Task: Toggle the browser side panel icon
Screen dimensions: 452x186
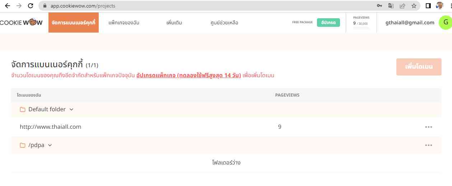Action: (x=428, y=6)
